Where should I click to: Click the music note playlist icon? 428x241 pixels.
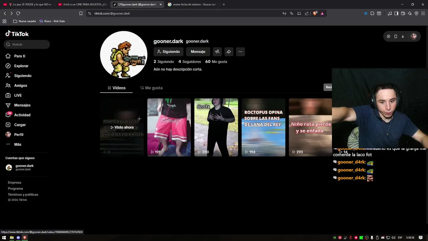[390, 13]
